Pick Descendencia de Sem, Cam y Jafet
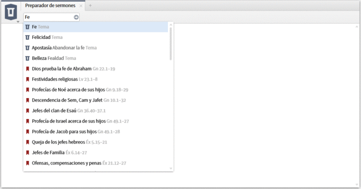The image size is (361, 189). (x=96, y=100)
